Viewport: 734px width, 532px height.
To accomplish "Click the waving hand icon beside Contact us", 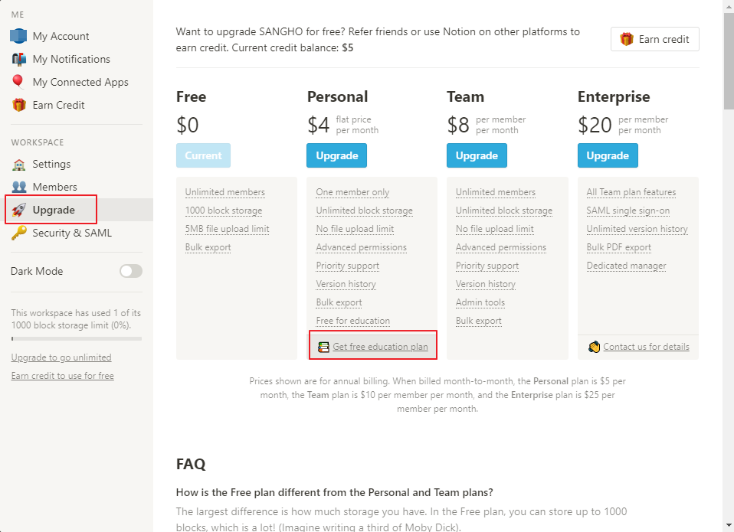I will [x=594, y=347].
